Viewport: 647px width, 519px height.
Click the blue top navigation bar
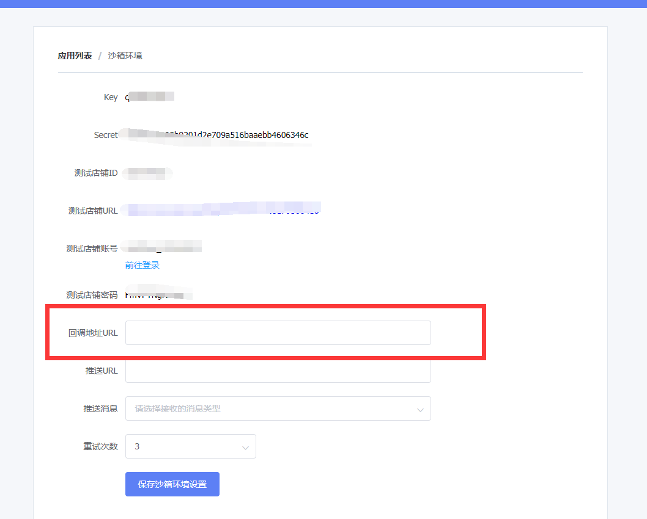(x=323, y=4)
